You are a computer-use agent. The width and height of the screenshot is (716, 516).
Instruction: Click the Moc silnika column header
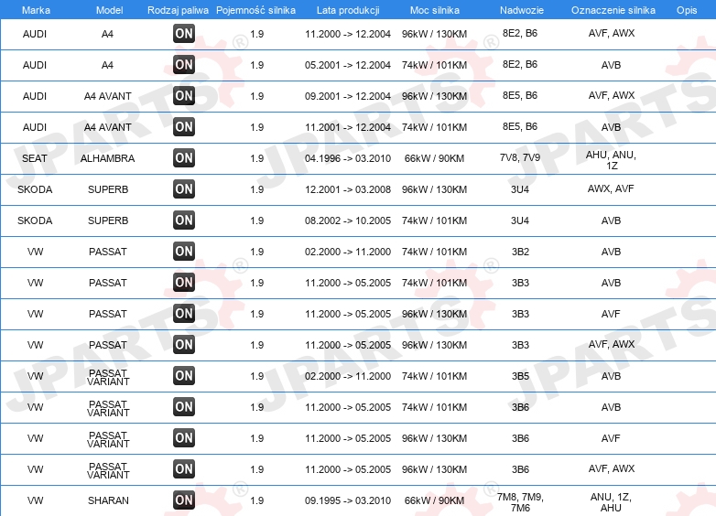point(435,10)
